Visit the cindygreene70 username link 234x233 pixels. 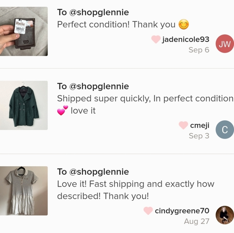[182, 211]
